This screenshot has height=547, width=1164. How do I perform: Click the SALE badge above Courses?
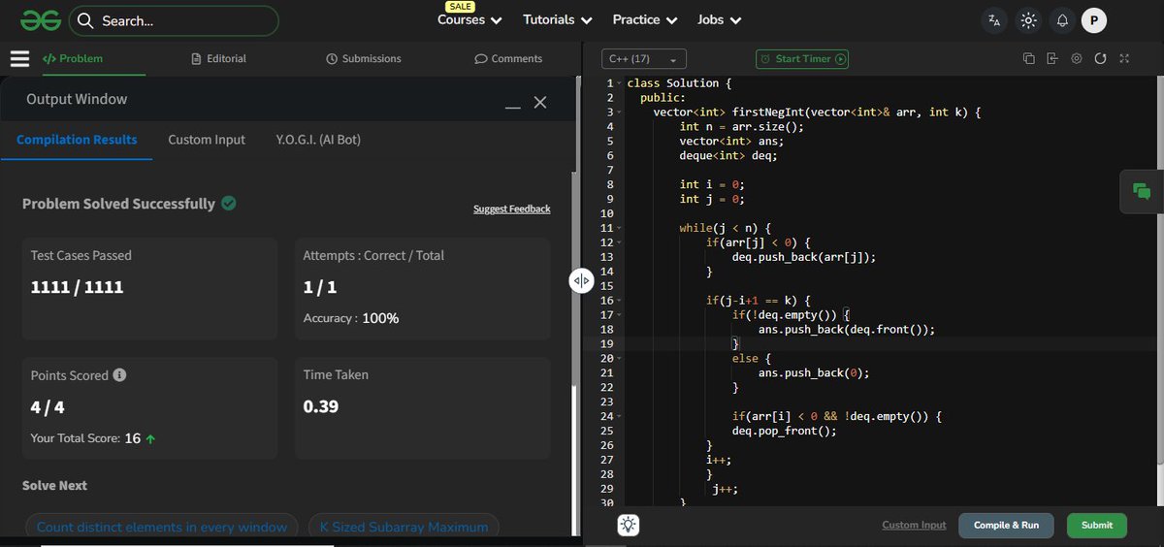tap(461, 7)
